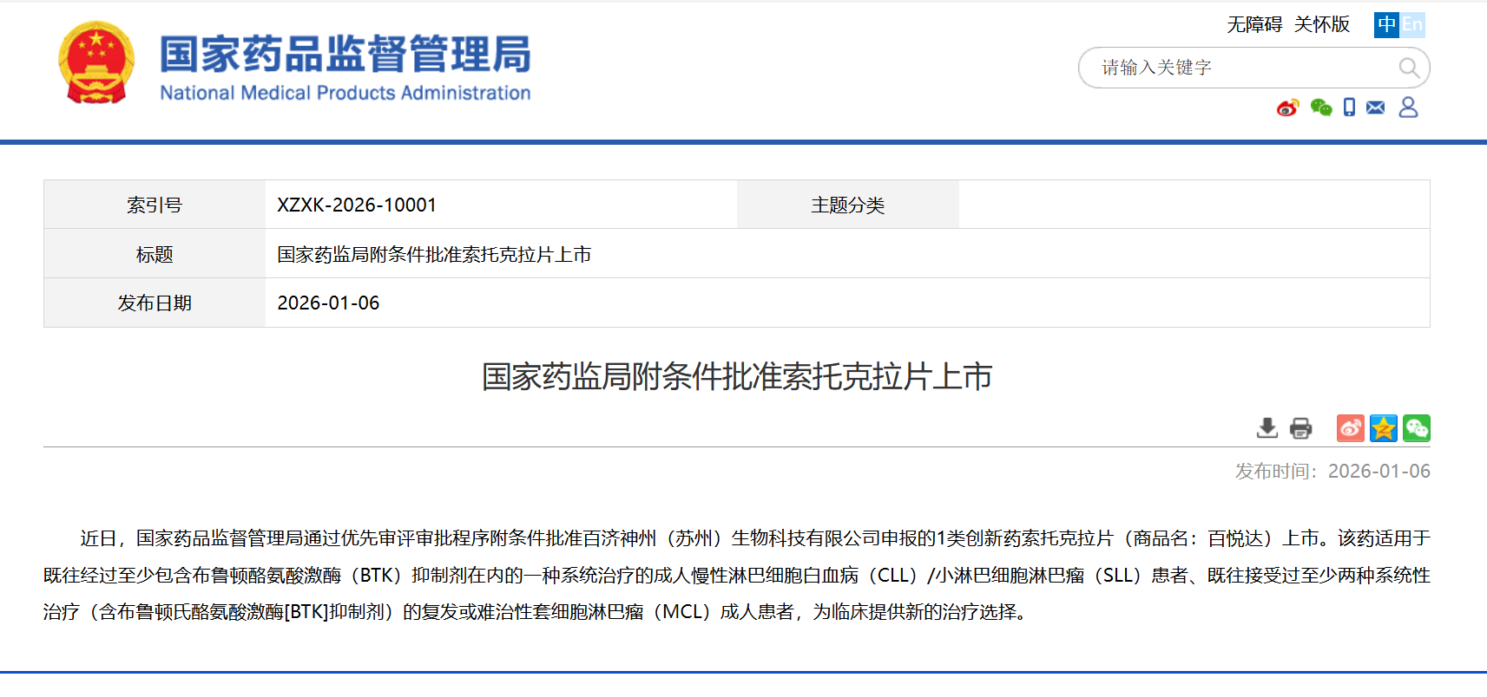Viewport: 1487px width, 697px height.
Task: Print the article using printer icon
Action: pos(1300,428)
